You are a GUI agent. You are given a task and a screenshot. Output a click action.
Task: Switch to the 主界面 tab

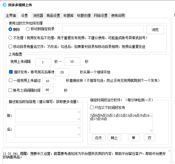(x=11, y=16)
